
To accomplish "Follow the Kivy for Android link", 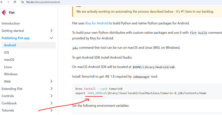I will (97, 23).
